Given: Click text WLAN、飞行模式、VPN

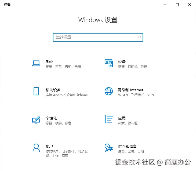Looking at the screenshot, I should click(x=136, y=95).
